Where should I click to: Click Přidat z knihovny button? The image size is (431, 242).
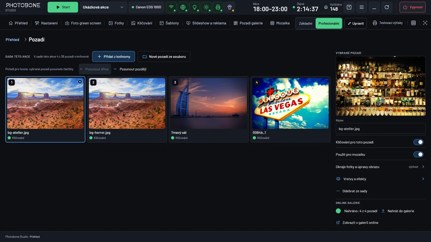[x=114, y=56]
